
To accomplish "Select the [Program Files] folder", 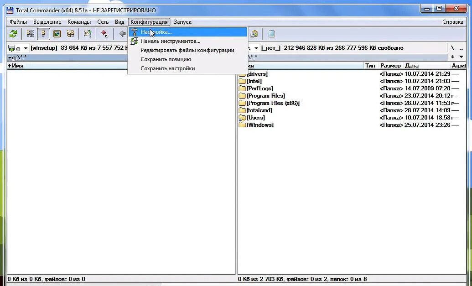I will tap(266, 96).
